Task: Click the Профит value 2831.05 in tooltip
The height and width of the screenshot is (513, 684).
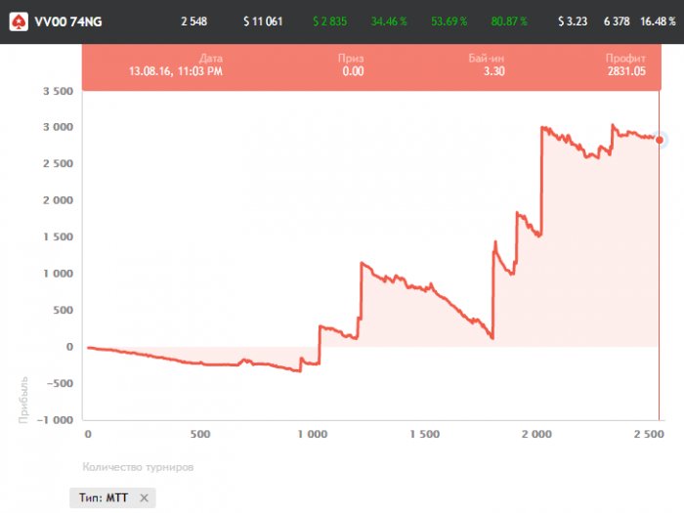Action: tap(626, 71)
